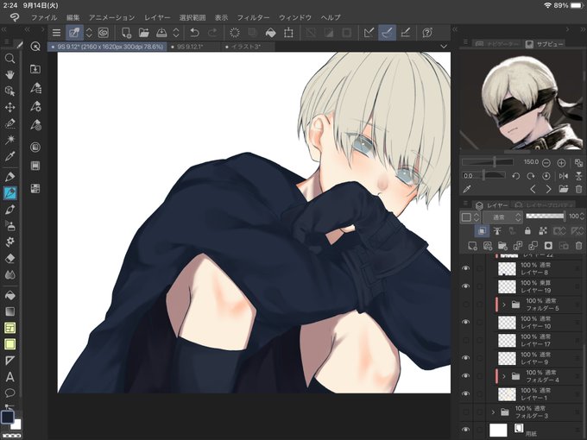This screenshot has width=587, height=440.
Task: Select the Gradient tool
Action: click(x=9, y=311)
